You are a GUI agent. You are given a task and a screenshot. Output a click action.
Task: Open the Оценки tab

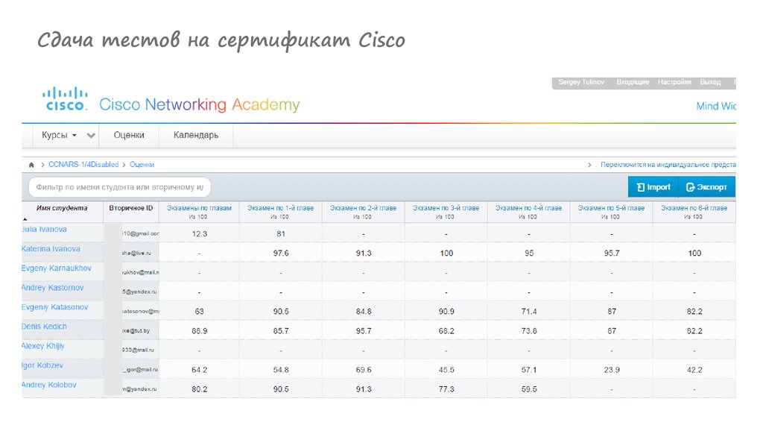click(x=129, y=135)
